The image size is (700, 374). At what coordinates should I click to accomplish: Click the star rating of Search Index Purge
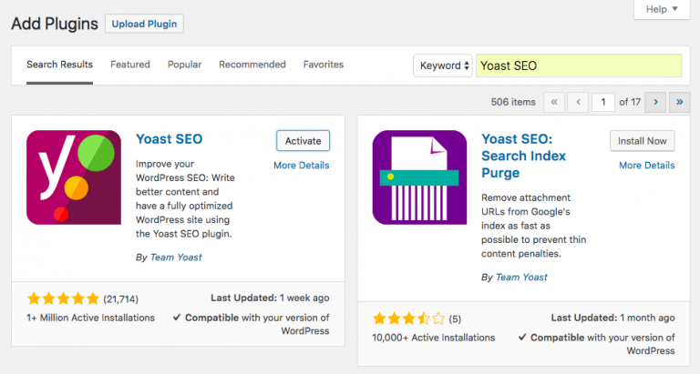(x=408, y=318)
